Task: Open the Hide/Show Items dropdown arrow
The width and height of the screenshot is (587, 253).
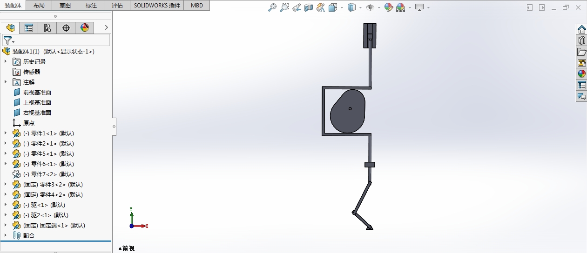Action: click(x=379, y=7)
